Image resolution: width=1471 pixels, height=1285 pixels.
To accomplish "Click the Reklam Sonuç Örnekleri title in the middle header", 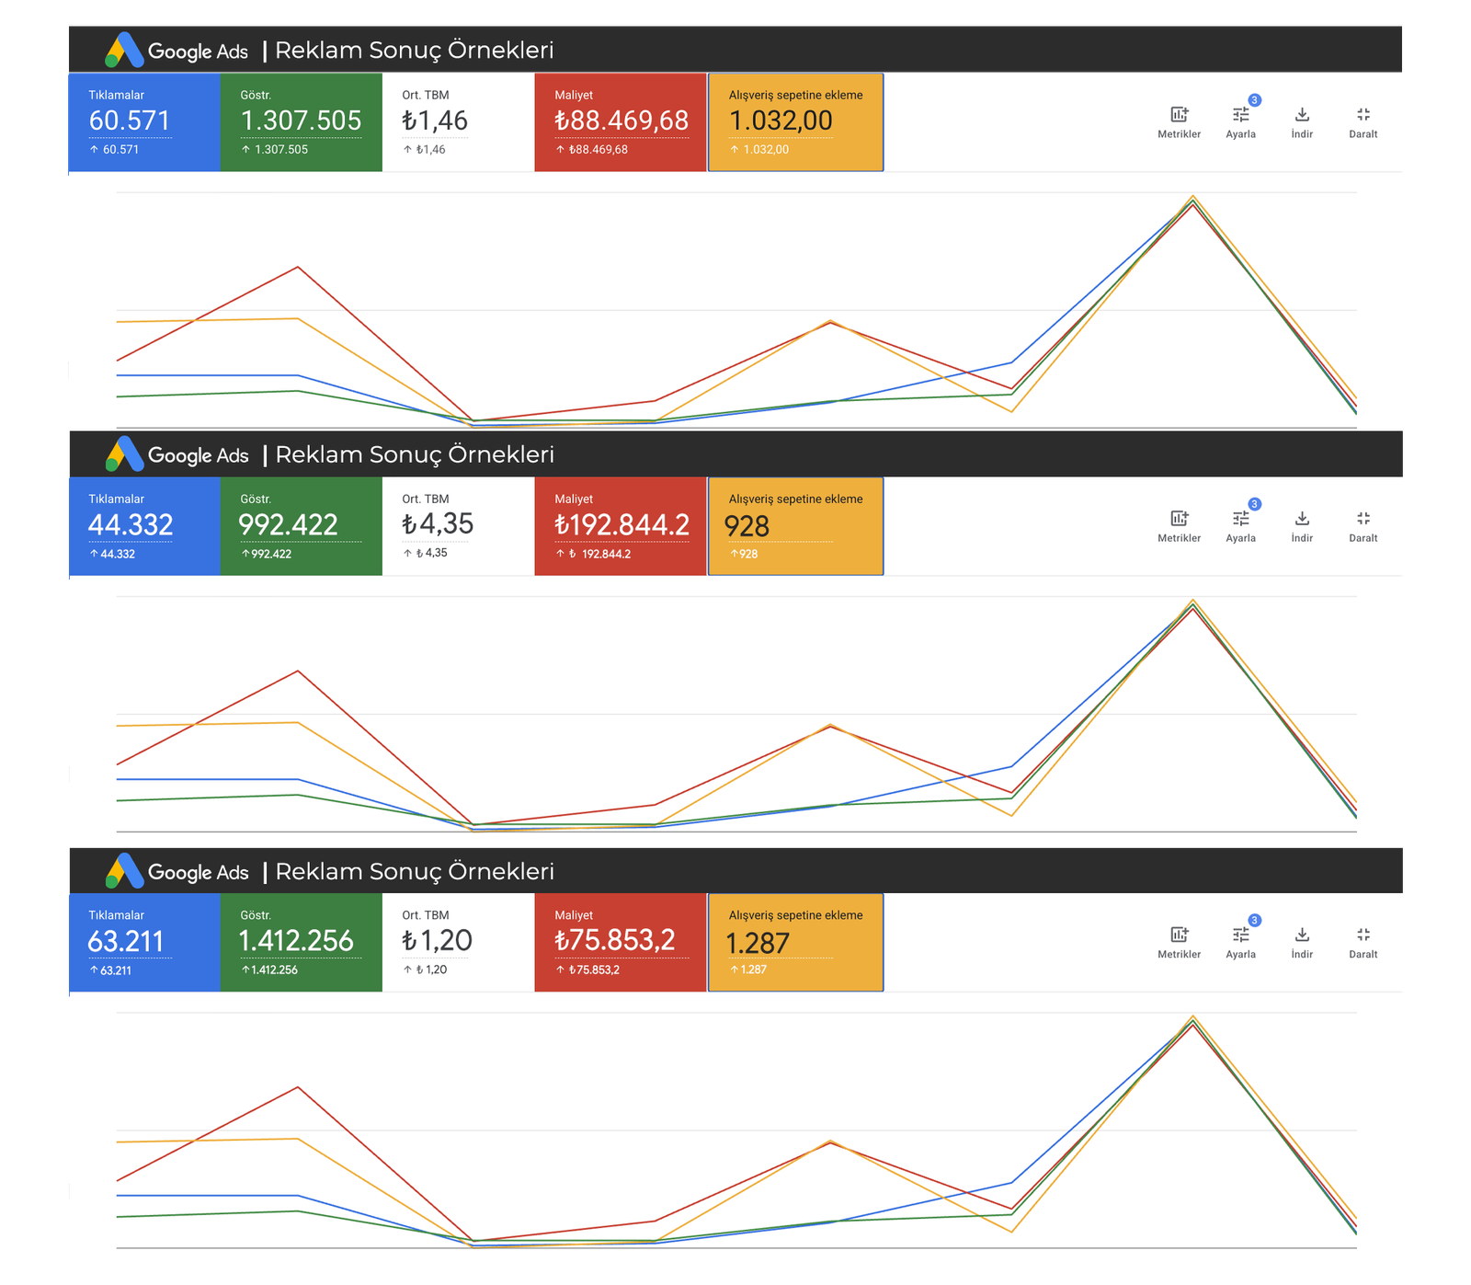I will (415, 454).
